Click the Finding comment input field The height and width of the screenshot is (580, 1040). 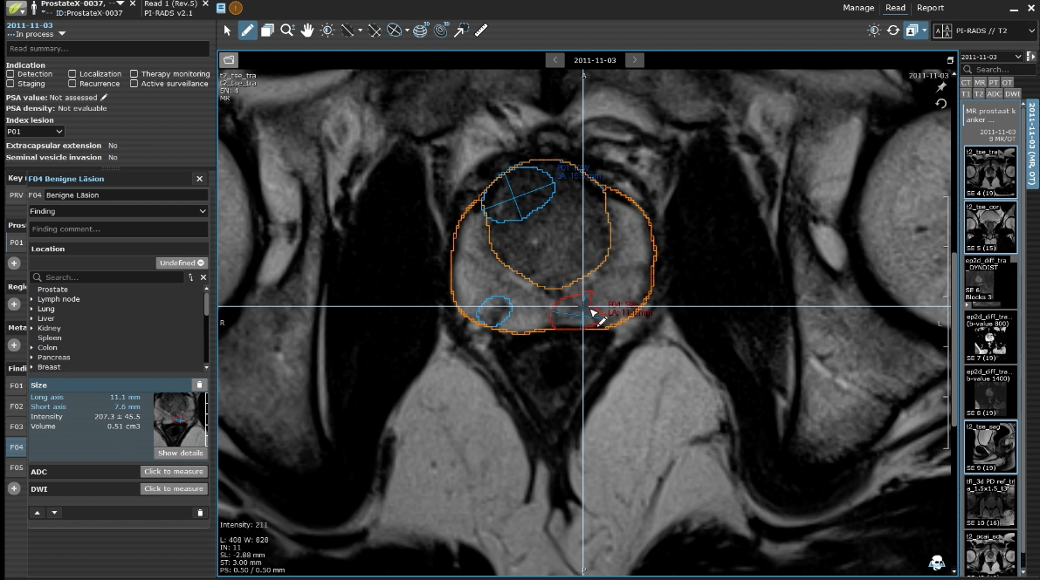[x=118, y=229]
